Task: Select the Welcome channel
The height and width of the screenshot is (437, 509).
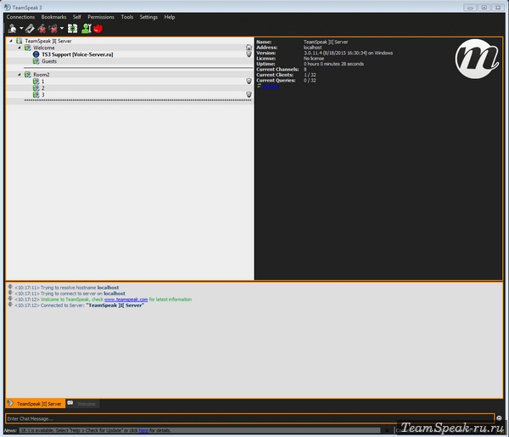Action: pyautogui.click(x=130, y=48)
